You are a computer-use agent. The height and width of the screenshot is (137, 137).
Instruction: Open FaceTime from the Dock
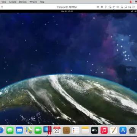point(38,130)
